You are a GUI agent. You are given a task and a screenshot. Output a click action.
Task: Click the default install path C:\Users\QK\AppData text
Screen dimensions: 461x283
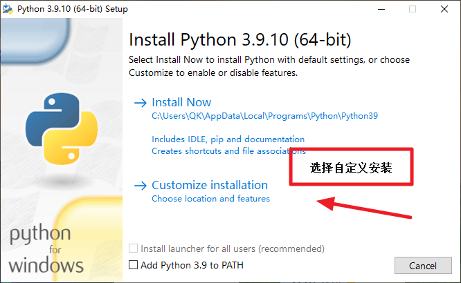(264, 116)
